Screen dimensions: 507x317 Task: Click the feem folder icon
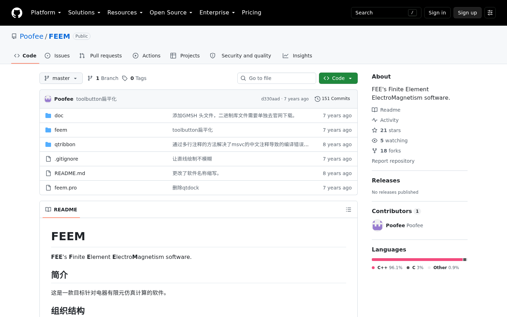pos(48,130)
